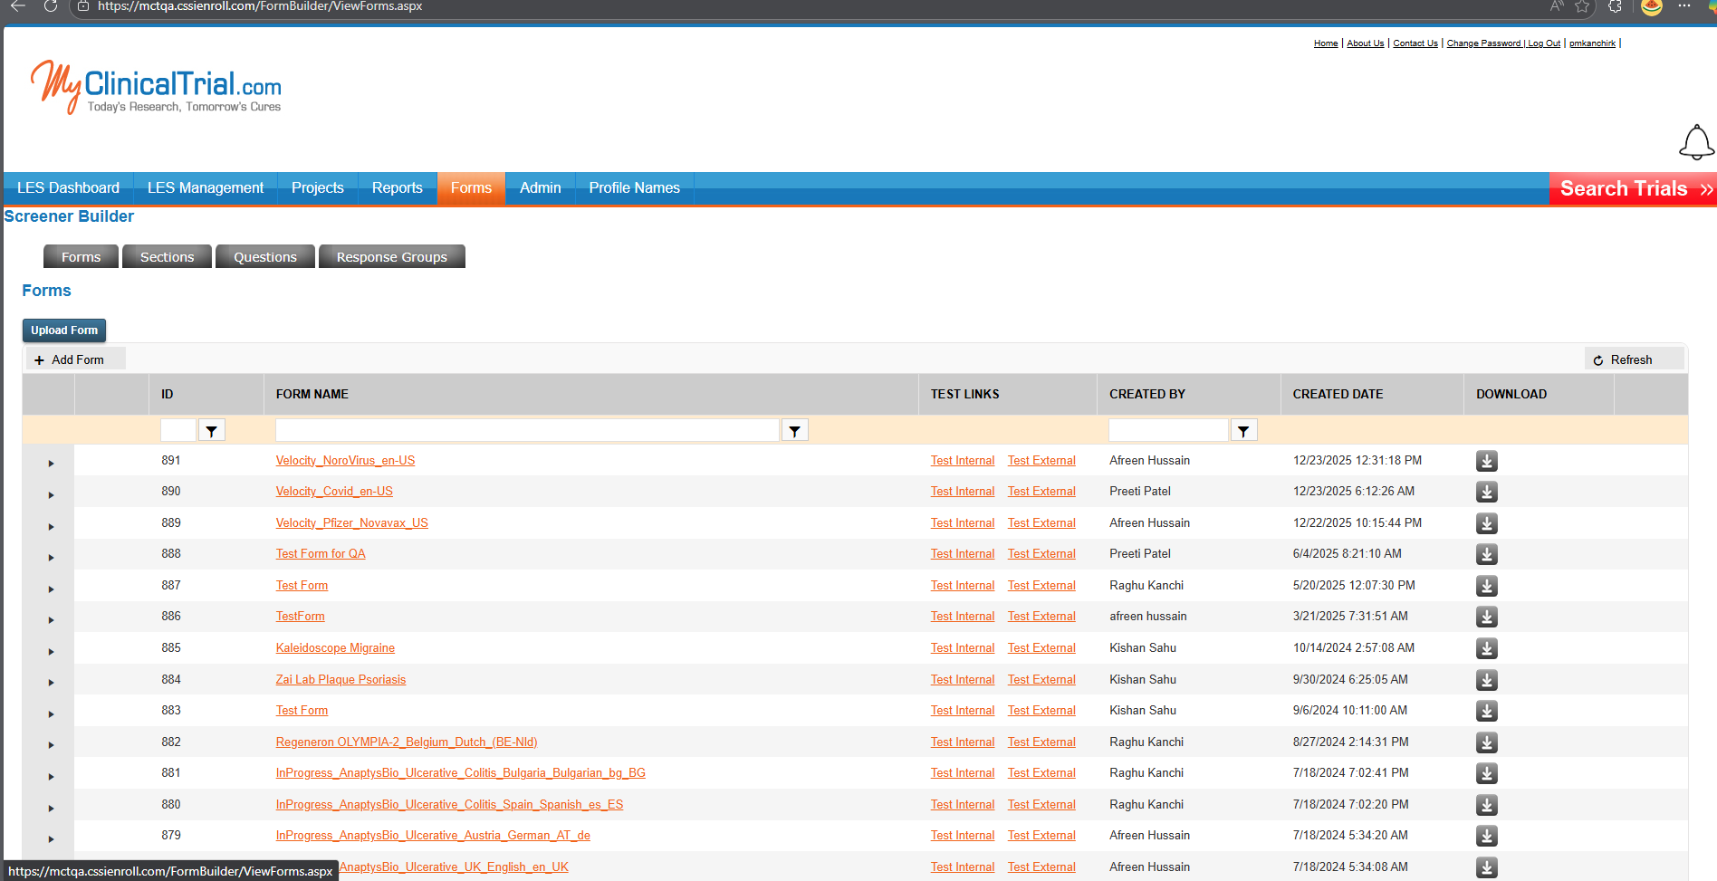The image size is (1717, 881).
Task: Expand row 888 details
Action: [x=51, y=558]
